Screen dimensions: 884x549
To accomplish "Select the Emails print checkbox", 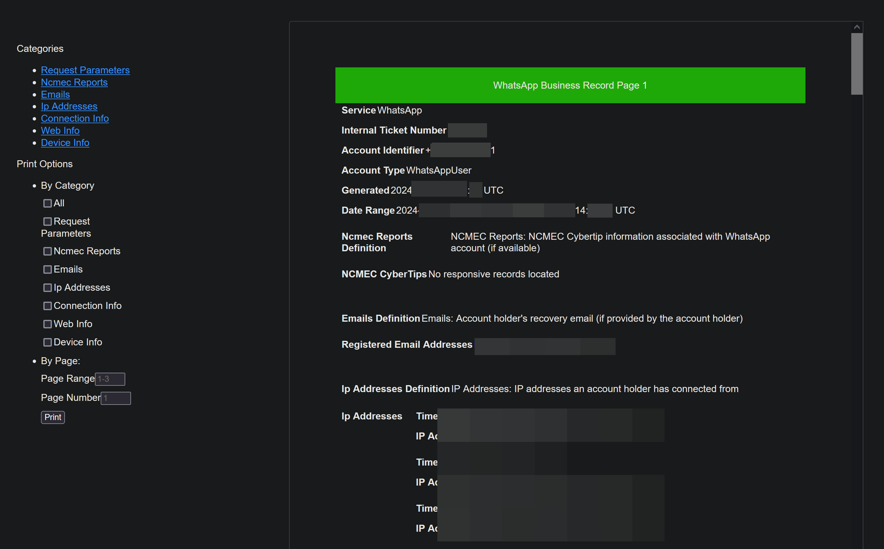I will (48, 269).
